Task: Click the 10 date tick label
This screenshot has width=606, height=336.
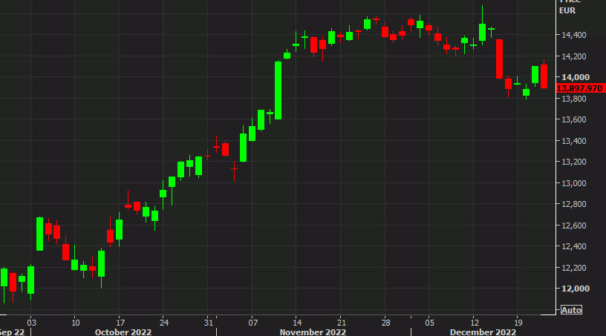Action: pyautogui.click(x=75, y=323)
